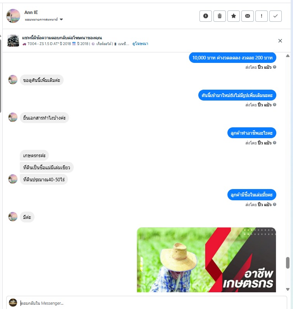Click the chat scrollbar thumb
Image resolution: width=293 pixels, height=309 pixels.
click(x=288, y=263)
